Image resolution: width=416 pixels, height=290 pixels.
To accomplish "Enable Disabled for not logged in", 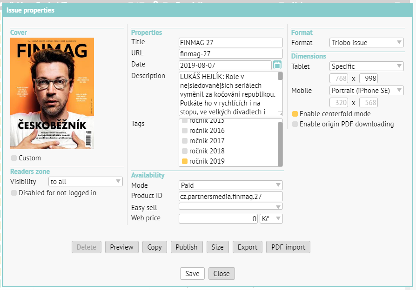I will [14, 193].
